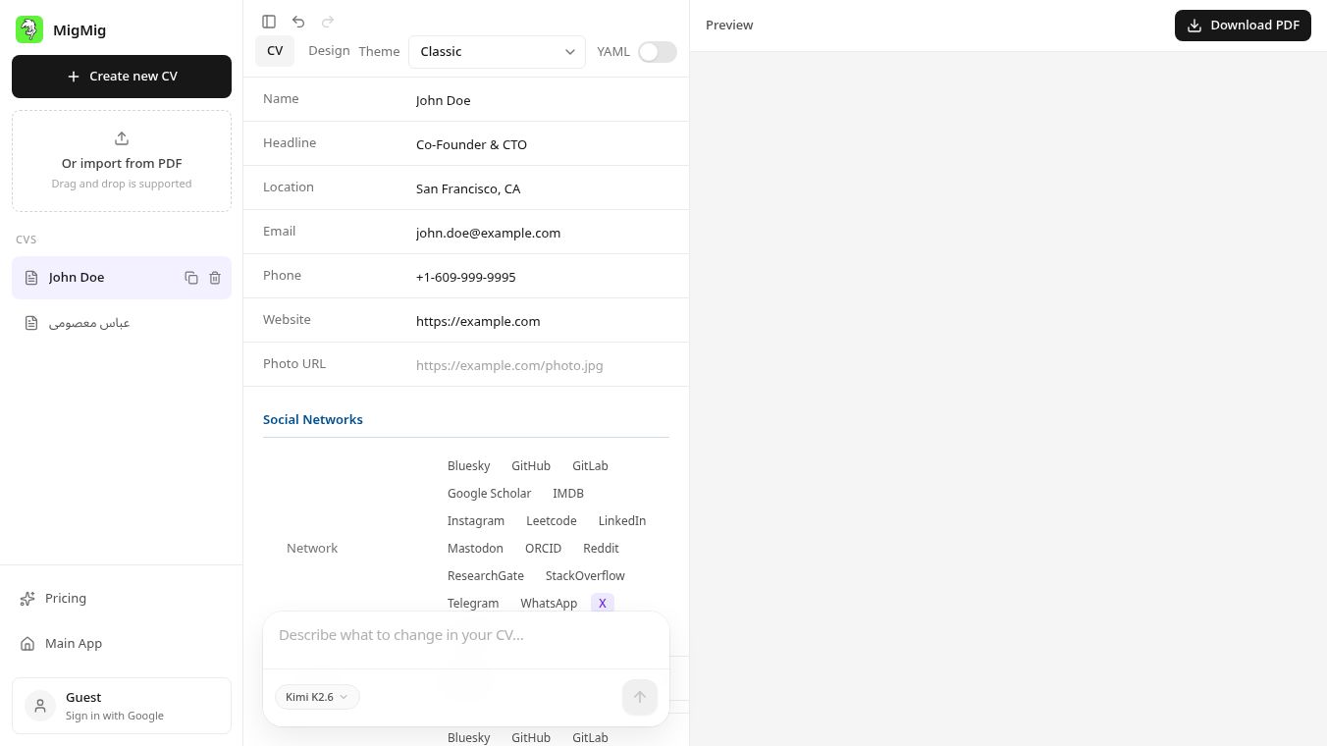
Task: Select the CV tab
Action: pos(275,51)
